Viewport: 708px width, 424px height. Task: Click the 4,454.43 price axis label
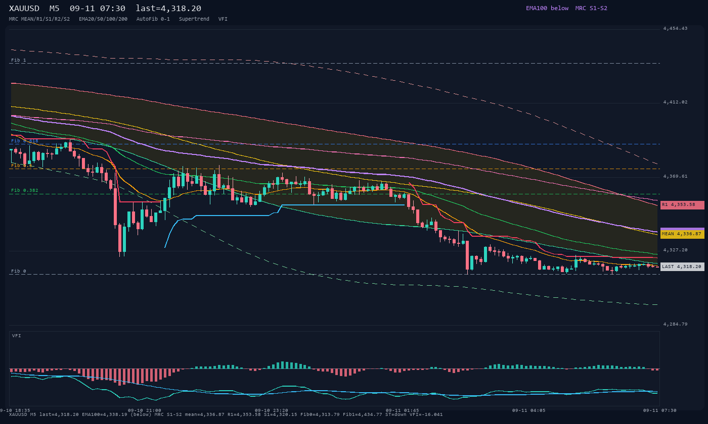click(675, 28)
